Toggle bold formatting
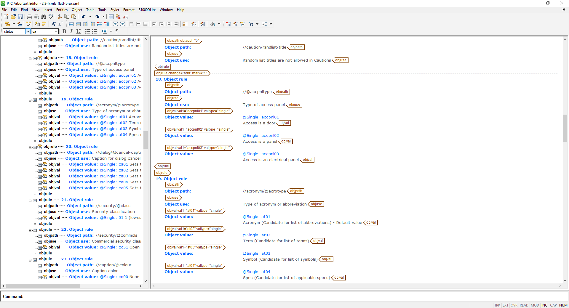The width and height of the screenshot is (569, 308). pos(64,31)
